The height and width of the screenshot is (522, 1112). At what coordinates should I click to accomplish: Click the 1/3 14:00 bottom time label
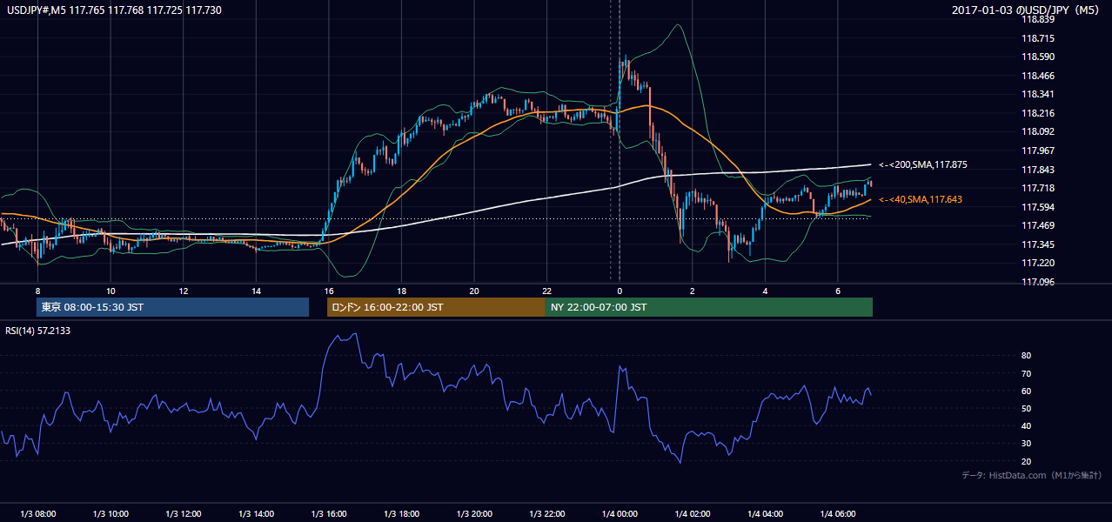click(256, 514)
